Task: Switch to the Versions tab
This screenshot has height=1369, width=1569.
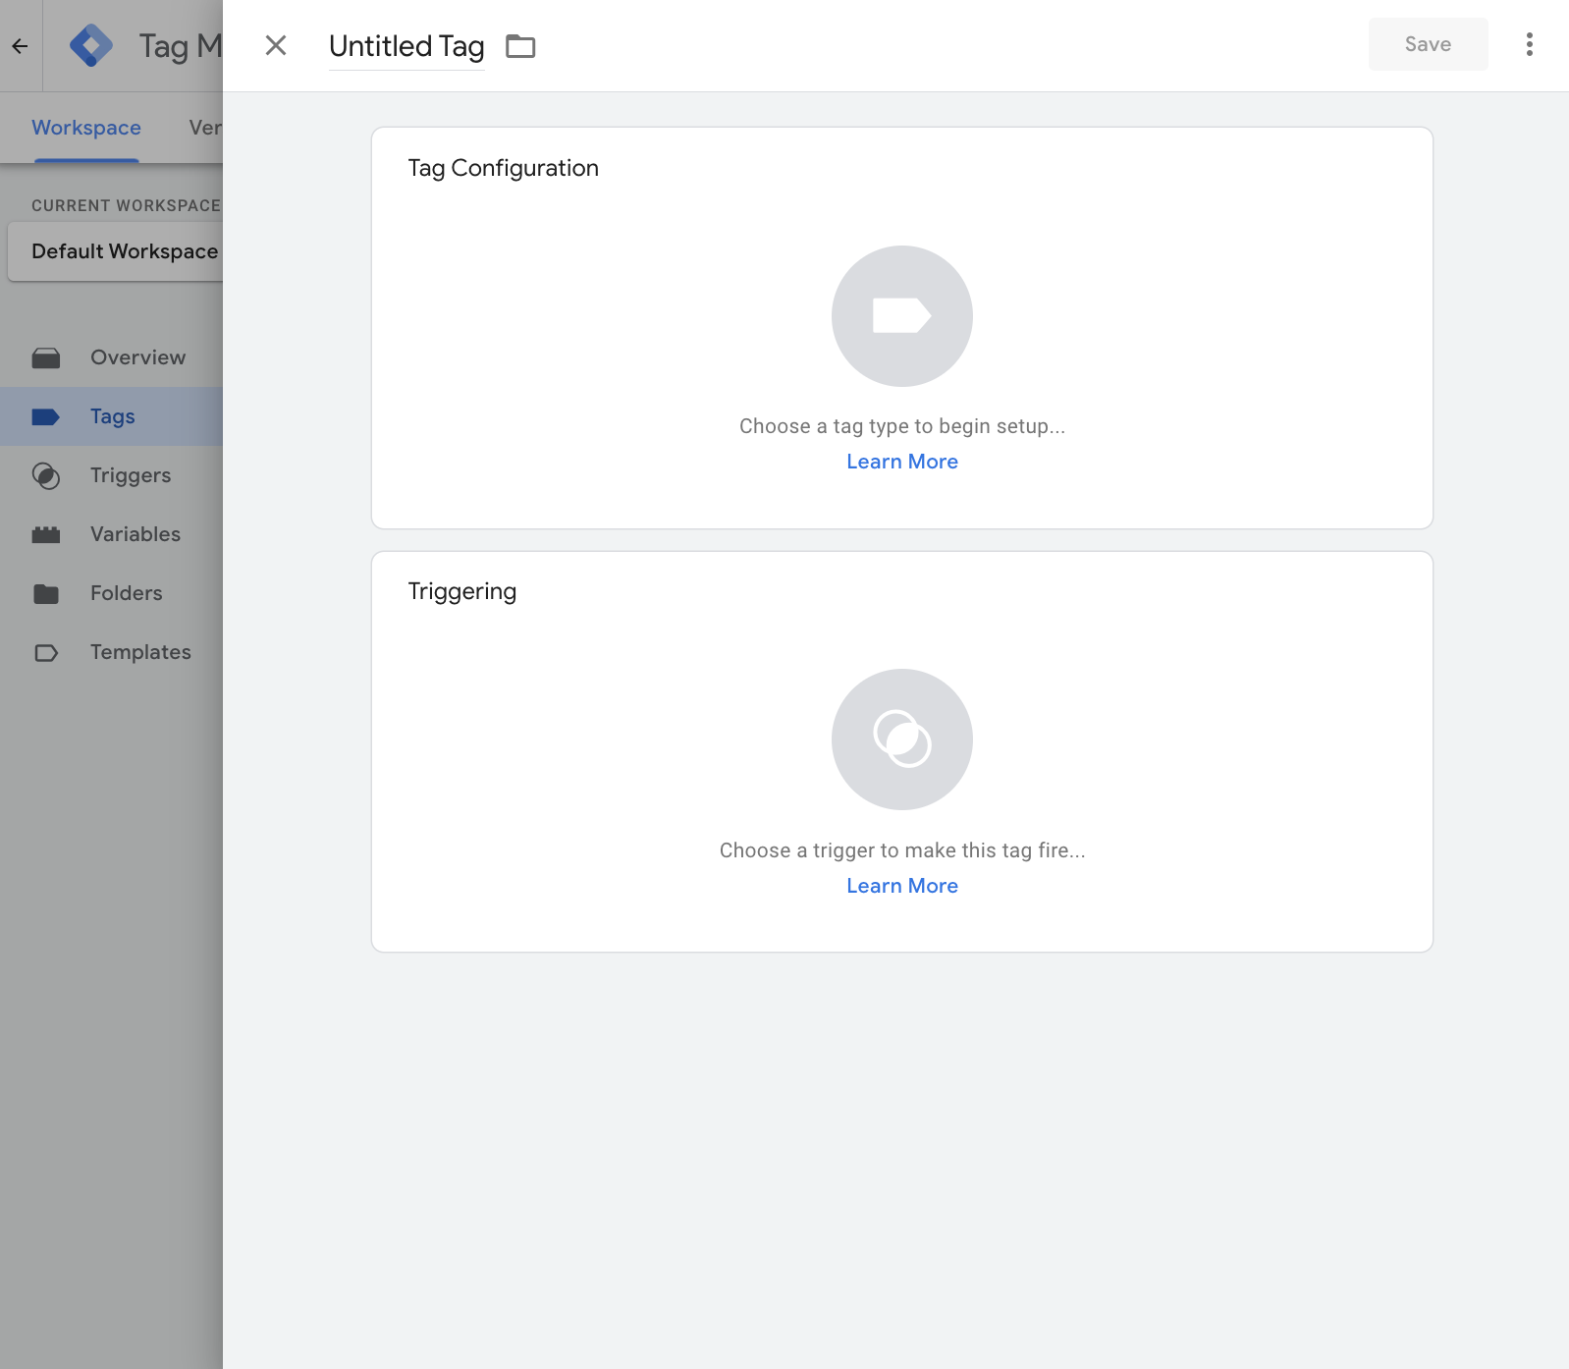Action: [x=205, y=128]
